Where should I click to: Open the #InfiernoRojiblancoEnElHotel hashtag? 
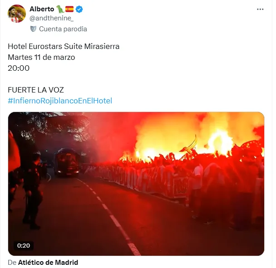pyautogui.click(x=60, y=100)
